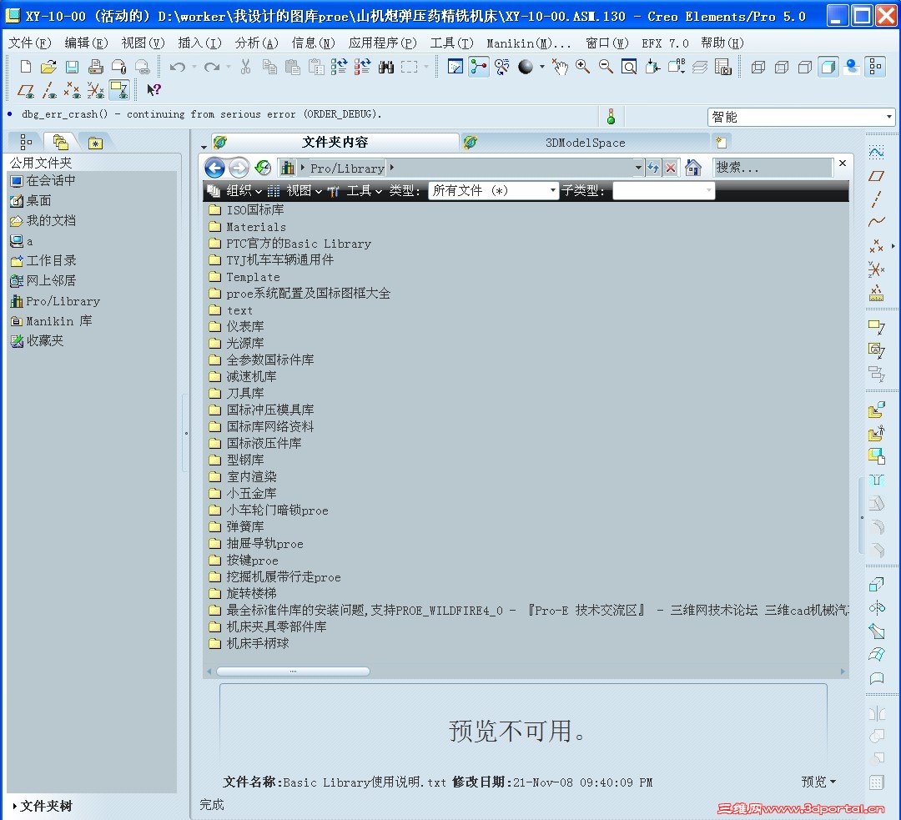Open the 类型 所有文件 (*) dropdown
901x820 pixels.
click(494, 191)
